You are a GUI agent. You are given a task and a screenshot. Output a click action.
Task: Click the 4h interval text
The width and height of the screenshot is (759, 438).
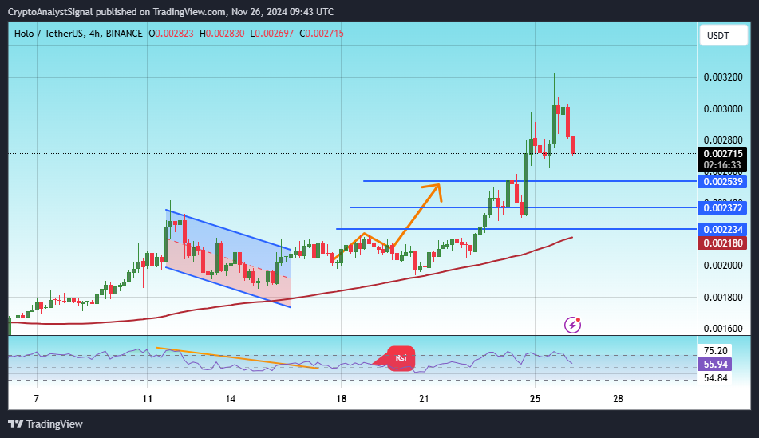95,34
